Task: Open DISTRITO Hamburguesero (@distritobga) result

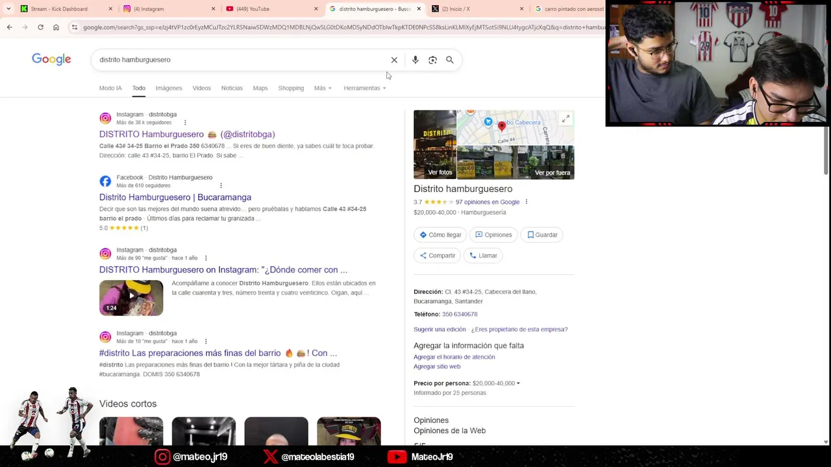Action: (187, 134)
